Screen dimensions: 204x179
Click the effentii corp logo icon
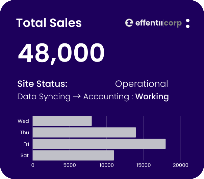coord(129,23)
